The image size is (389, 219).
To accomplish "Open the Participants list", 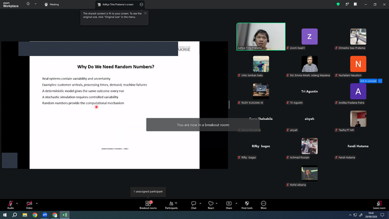I will coord(171,205).
